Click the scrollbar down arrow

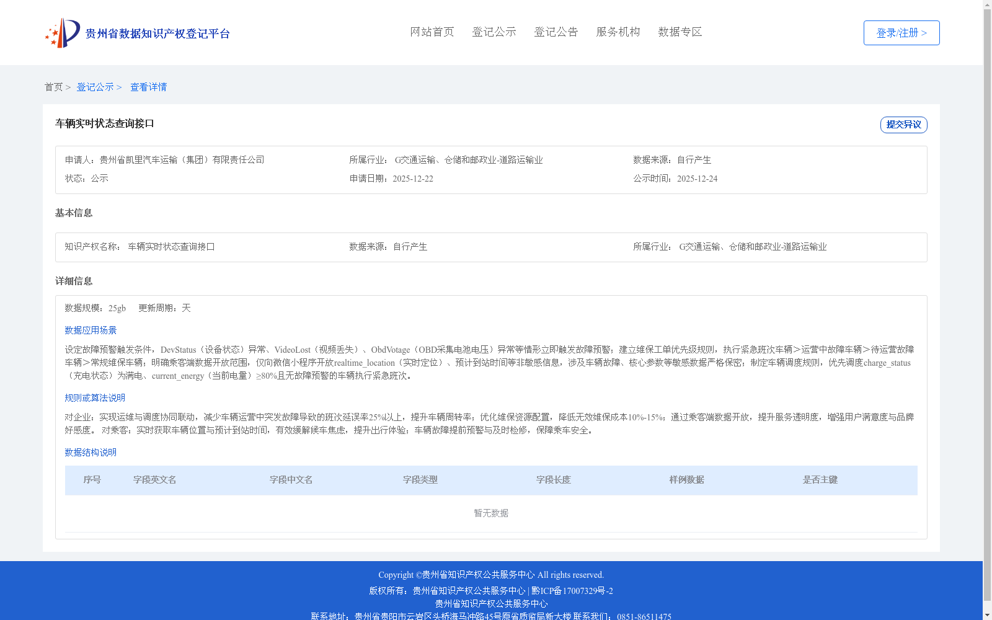pos(987,616)
